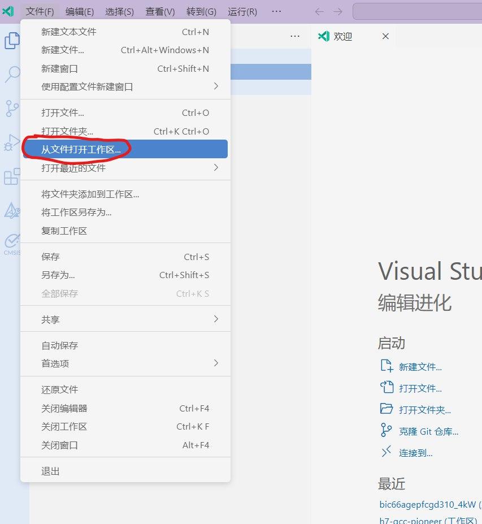
Task: Choose 将文件夹添加到工作区... entry
Action: click(125, 194)
